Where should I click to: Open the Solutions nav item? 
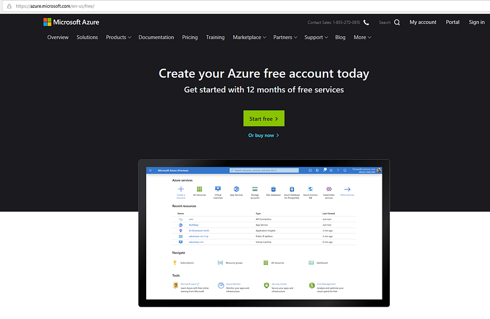pos(87,37)
